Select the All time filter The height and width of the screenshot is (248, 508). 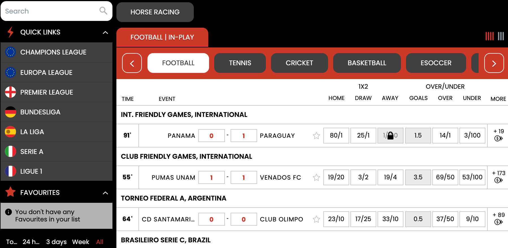[x=99, y=242]
